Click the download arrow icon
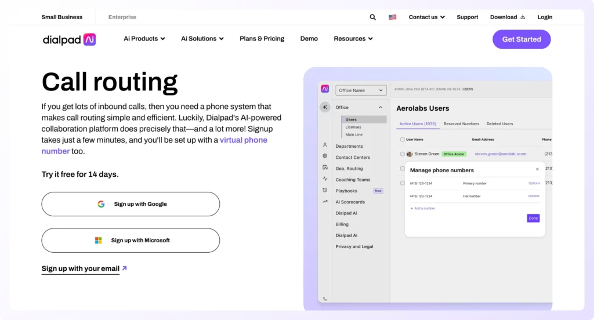Viewport: 594px width, 320px height. click(523, 17)
